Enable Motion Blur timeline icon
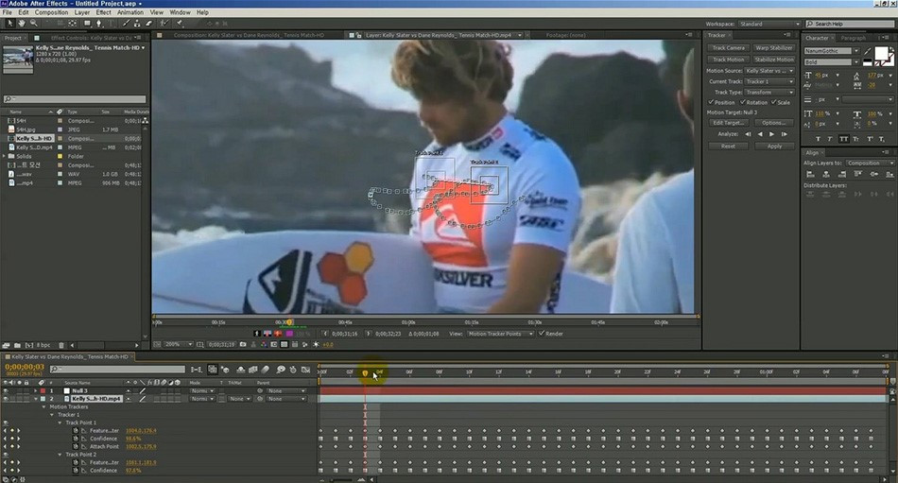Screen dimensions: 898x483 [x=266, y=370]
